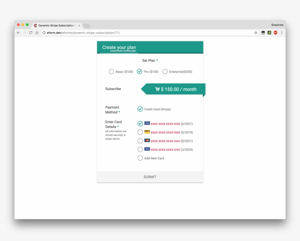
Task: Click the address bar URL field
Action: tap(146, 33)
